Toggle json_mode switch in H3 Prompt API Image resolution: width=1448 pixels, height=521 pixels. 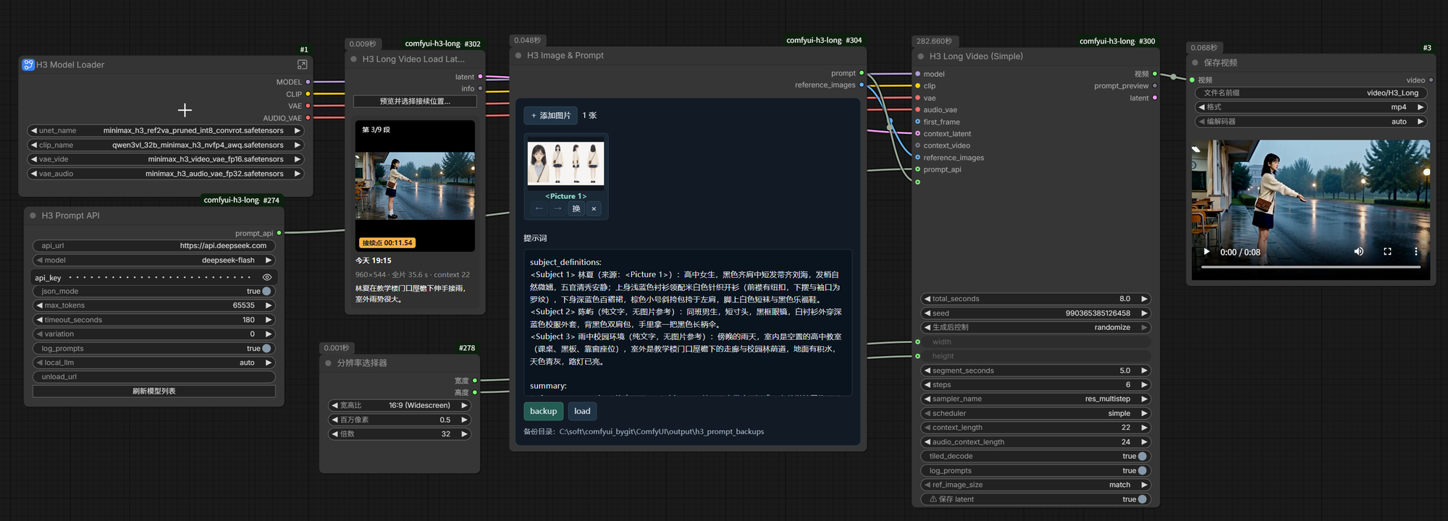[x=266, y=291]
